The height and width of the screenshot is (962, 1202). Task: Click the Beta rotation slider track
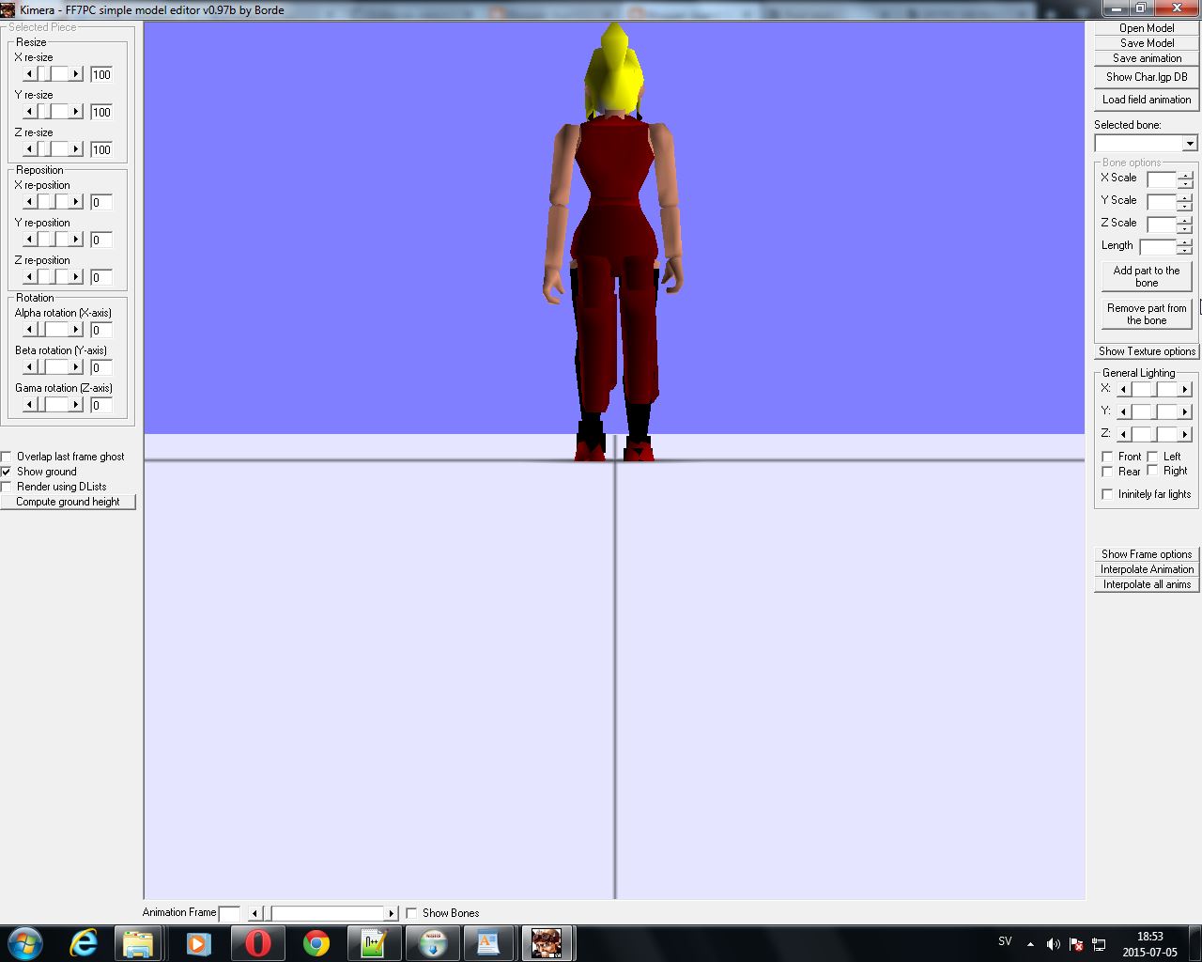[x=53, y=367]
